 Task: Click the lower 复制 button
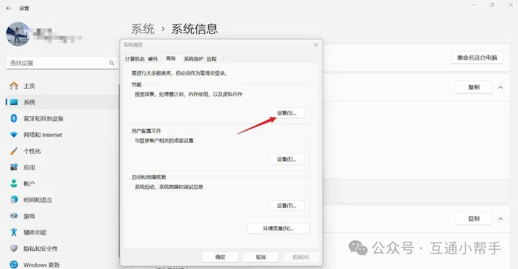pyautogui.click(x=474, y=219)
